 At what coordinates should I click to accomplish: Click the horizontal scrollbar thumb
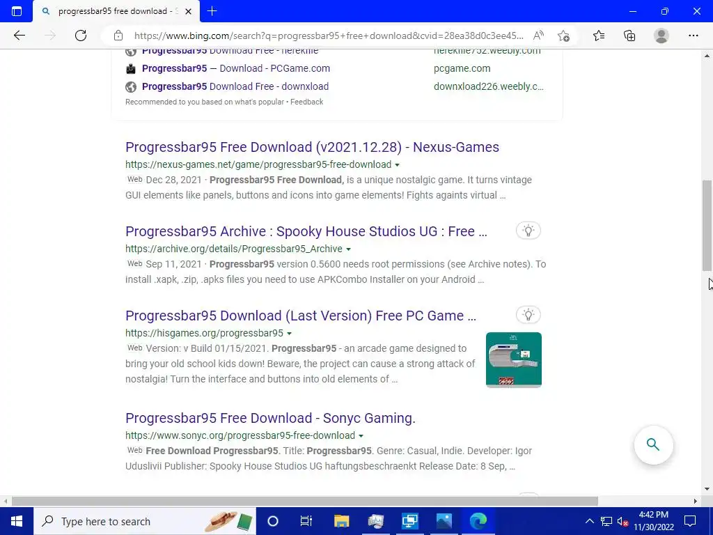point(305,501)
